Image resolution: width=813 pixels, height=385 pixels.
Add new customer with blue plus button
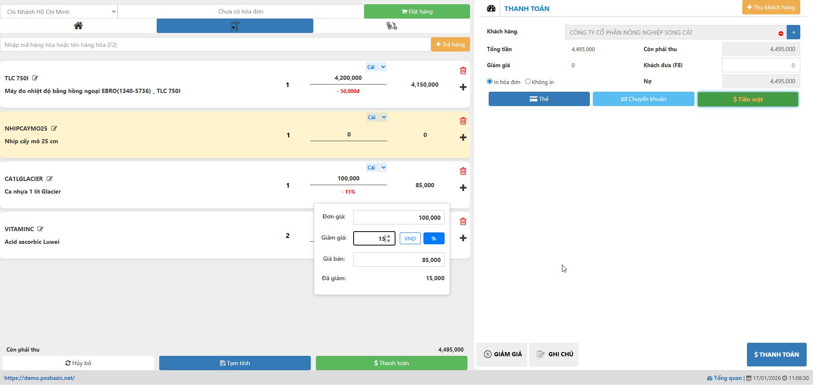793,32
